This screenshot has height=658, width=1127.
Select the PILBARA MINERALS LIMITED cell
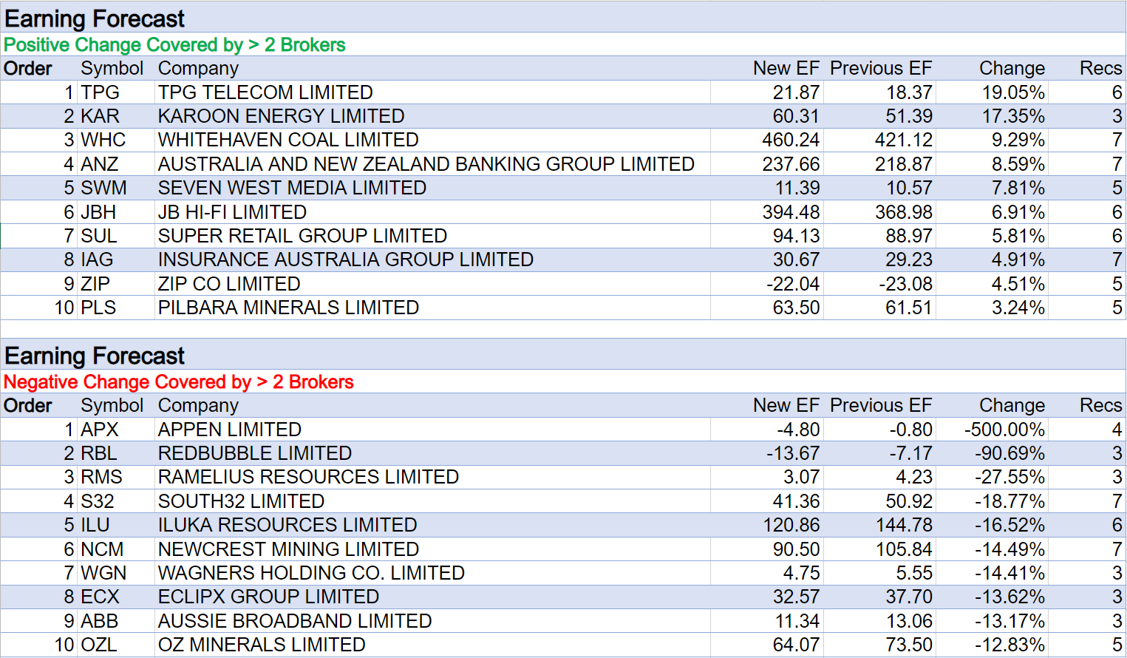288,308
